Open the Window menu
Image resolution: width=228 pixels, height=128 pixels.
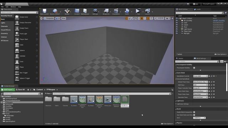click(13, 7)
